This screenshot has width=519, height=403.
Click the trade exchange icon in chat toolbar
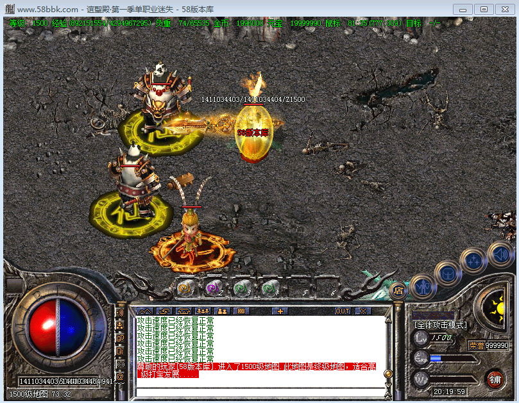pos(164,311)
